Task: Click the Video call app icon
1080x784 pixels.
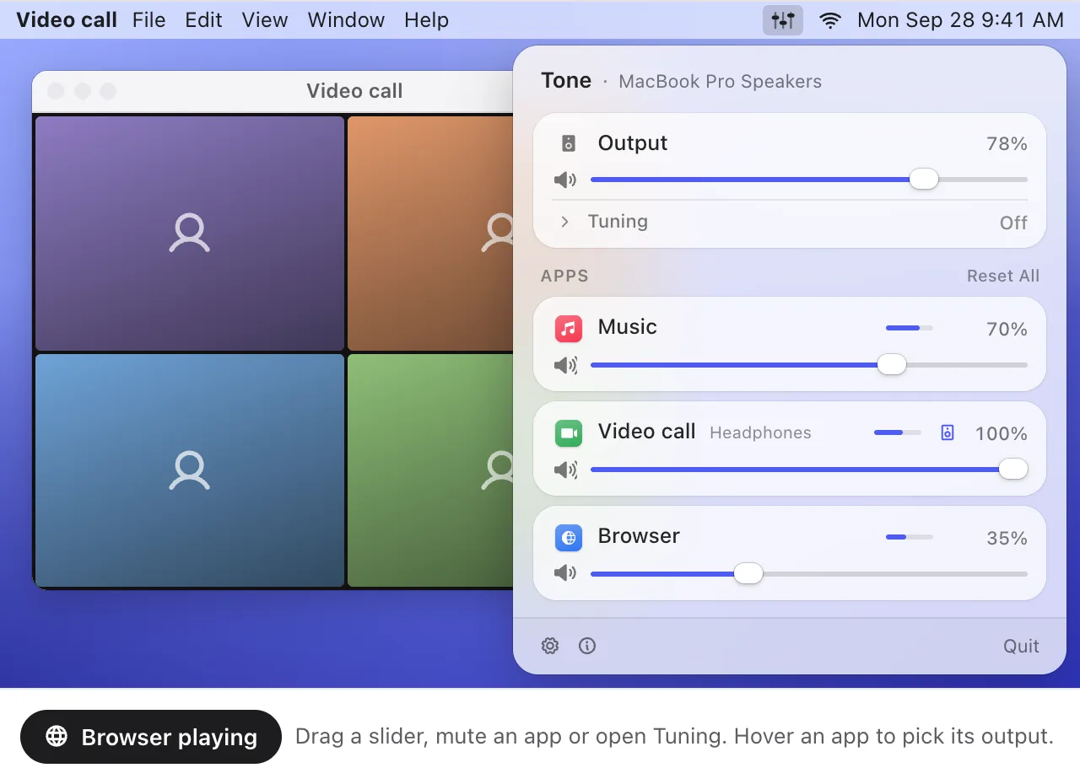Action: [x=569, y=433]
